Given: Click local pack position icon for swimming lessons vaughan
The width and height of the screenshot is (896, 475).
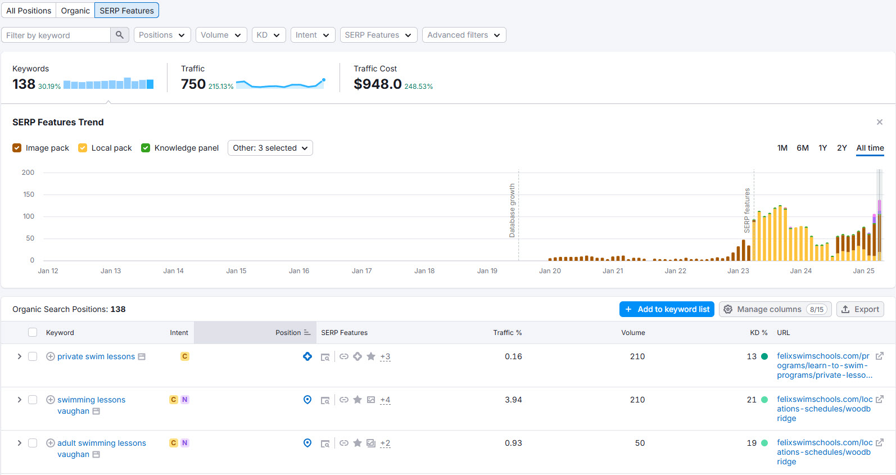Looking at the screenshot, I should (x=307, y=400).
